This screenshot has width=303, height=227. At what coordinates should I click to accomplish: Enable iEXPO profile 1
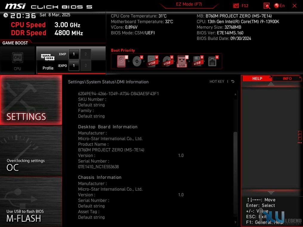click(74, 66)
